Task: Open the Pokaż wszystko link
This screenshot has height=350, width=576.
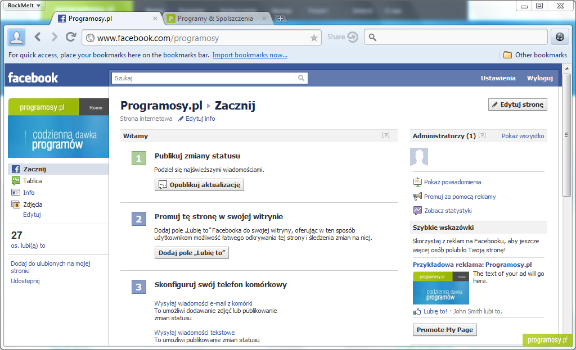Action: point(523,136)
